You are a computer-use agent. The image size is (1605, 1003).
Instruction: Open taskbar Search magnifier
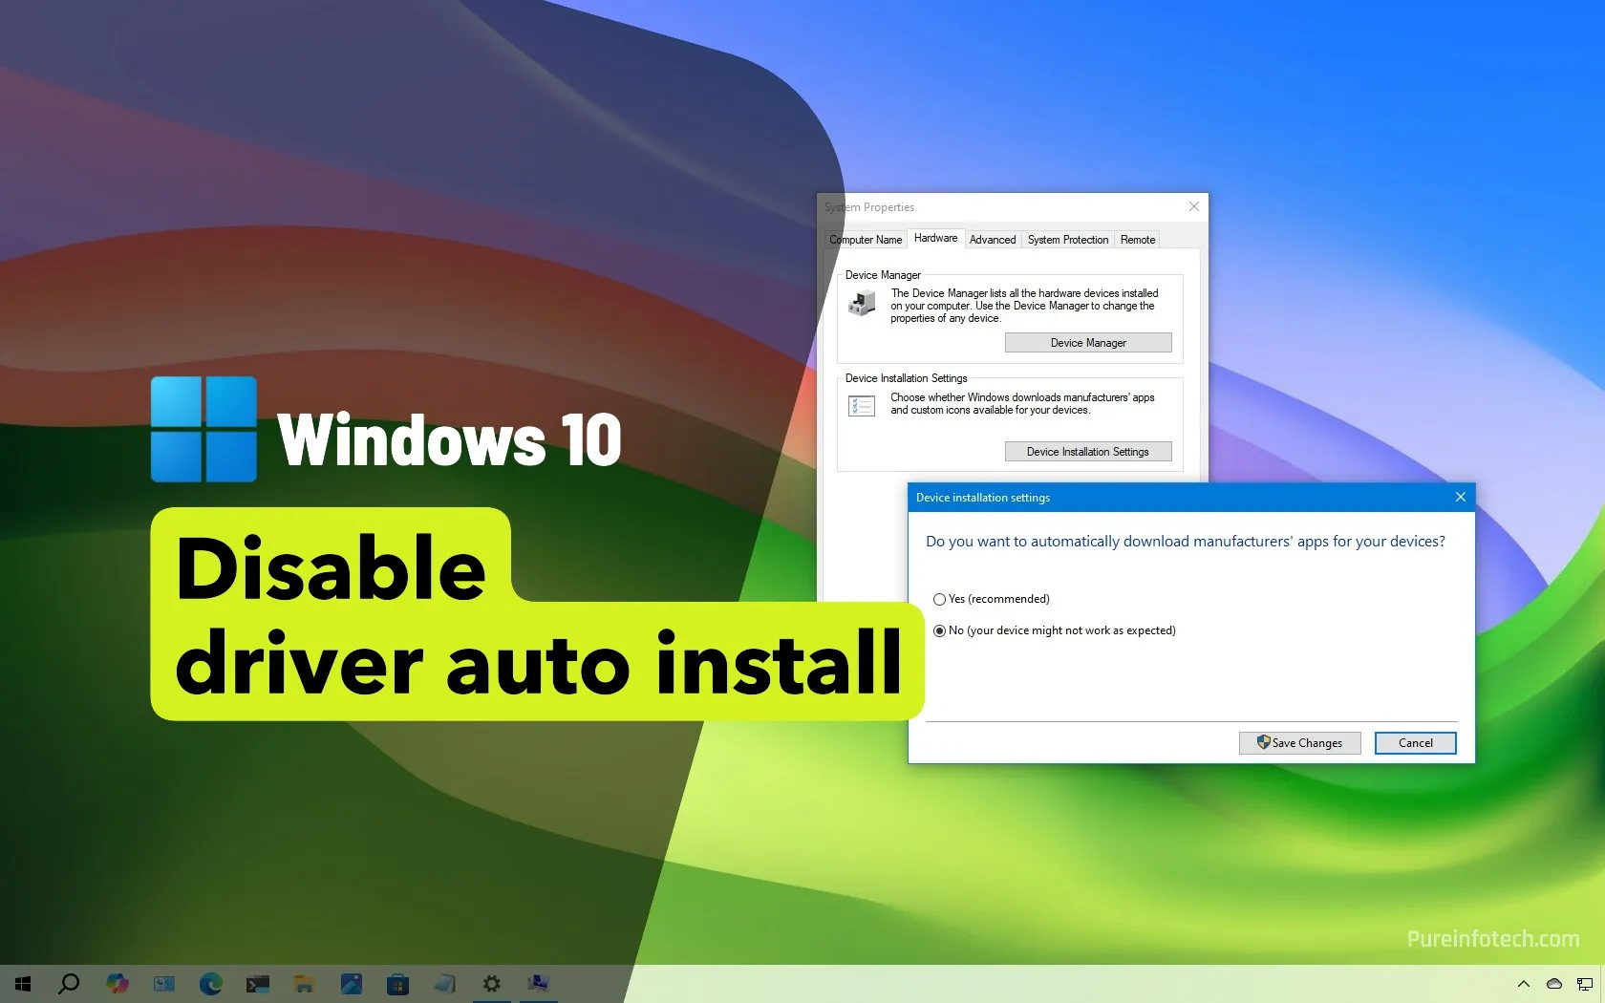(x=69, y=983)
